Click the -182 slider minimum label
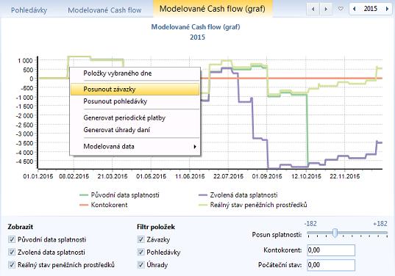 tap(310, 223)
